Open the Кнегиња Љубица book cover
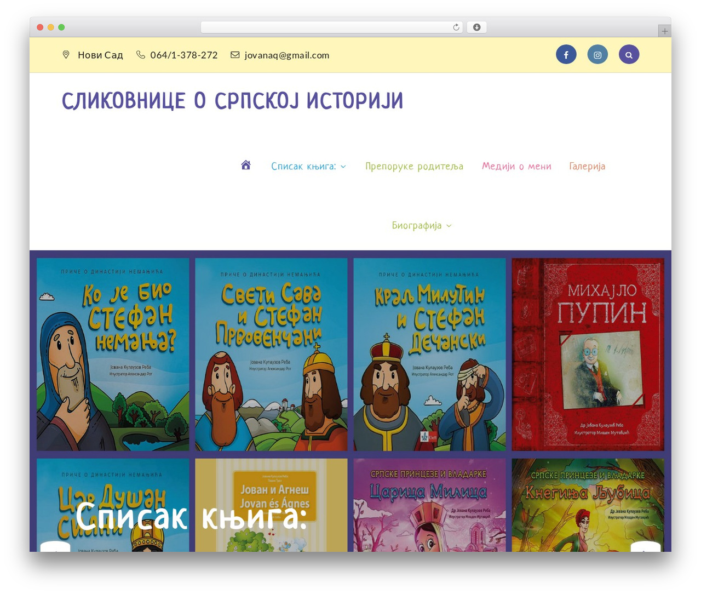Viewport: 701px width, 594px height. pos(588,505)
